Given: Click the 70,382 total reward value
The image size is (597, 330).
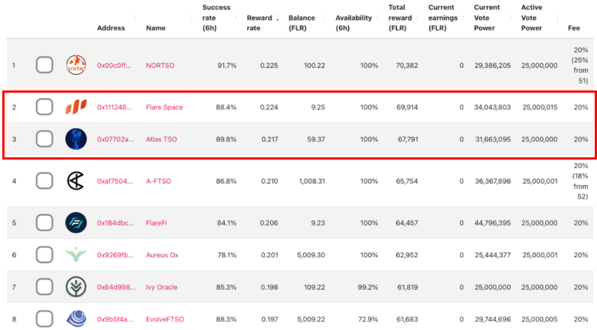Looking at the screenshot, I should [x=406, y=65].
